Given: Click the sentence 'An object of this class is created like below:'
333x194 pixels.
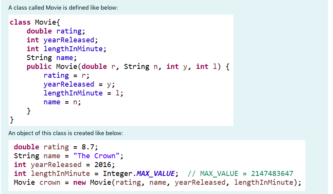Looking at the screenshot, I should 65,133.
